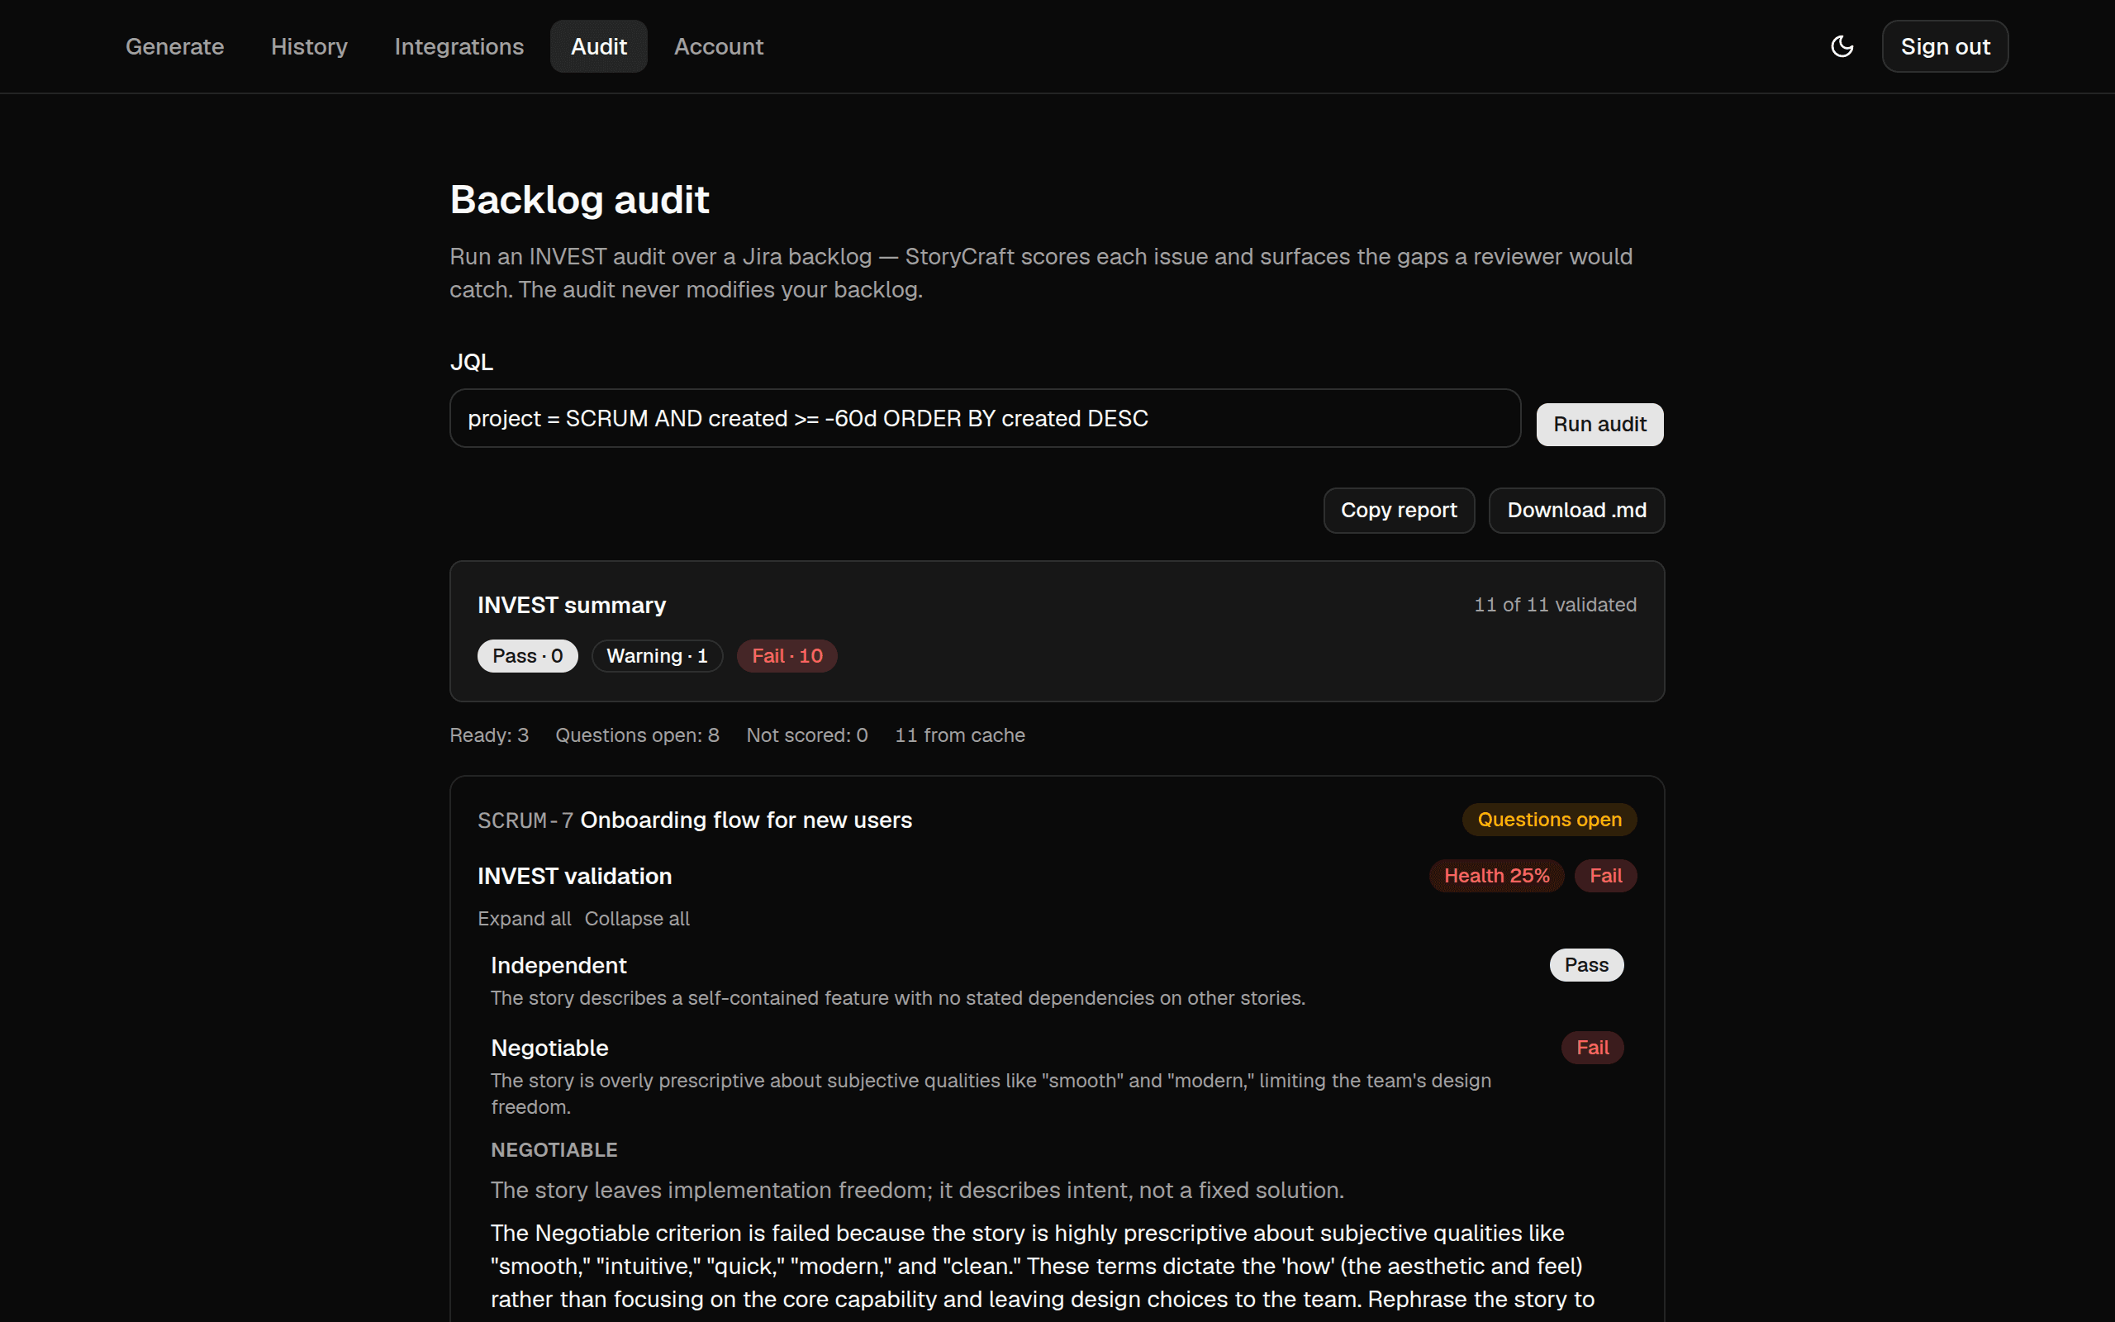Download the report as .md
2115x1322 pixels.
coord(1576,511)
